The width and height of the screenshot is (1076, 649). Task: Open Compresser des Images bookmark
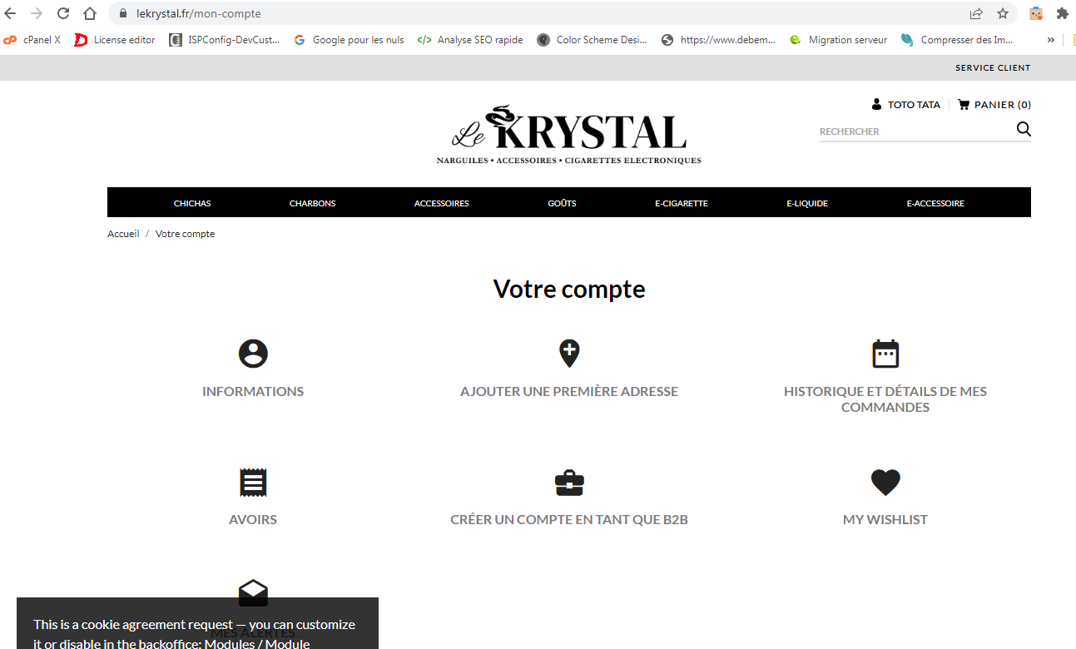(x=958, y=40)
